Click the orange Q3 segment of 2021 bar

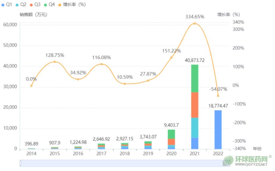(x=195, y=105)
